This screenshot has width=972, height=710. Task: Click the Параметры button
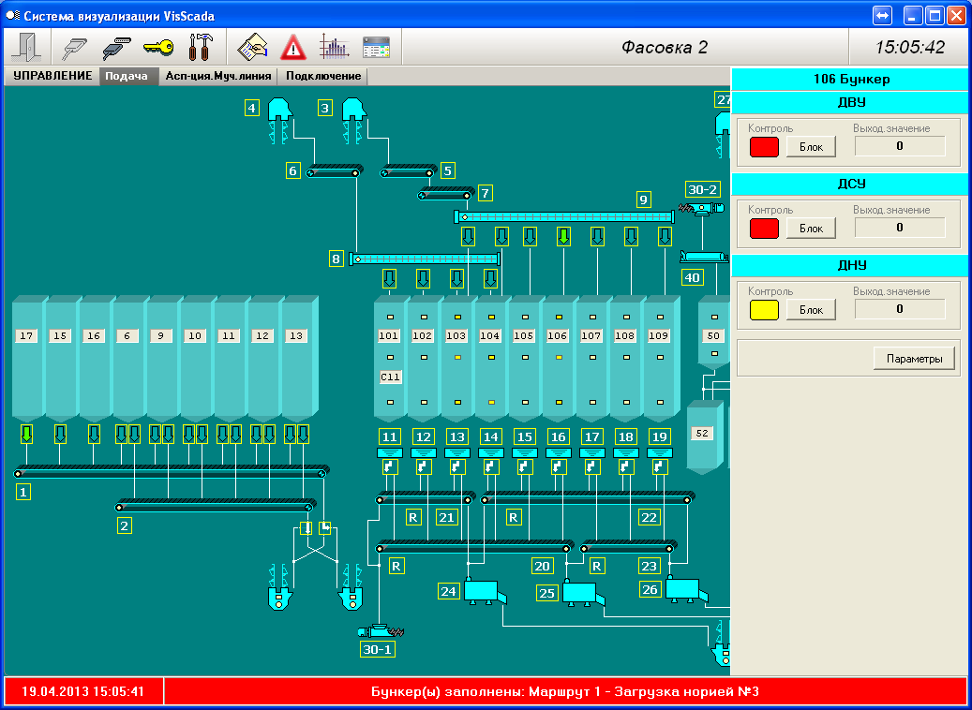[914, 358]
